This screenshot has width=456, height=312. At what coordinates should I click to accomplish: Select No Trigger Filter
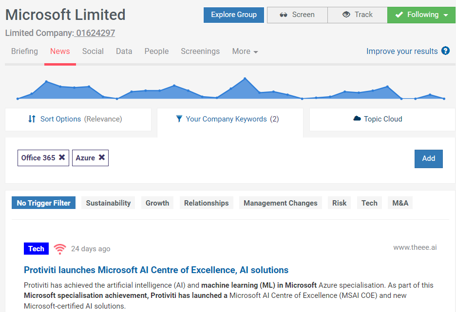click(x=44, y=203)
